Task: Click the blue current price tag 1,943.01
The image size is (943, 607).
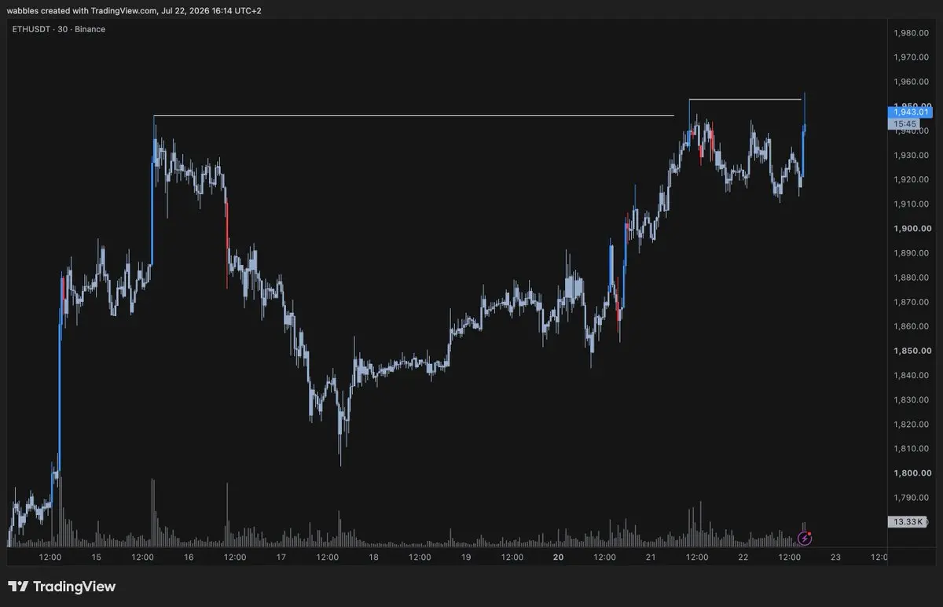Action: click(910, 112)
